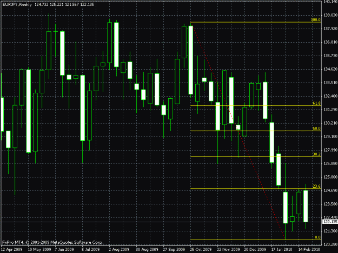338x253 pixels.
Task: Click the 139.030 price axis label
Action: (330, 15)
